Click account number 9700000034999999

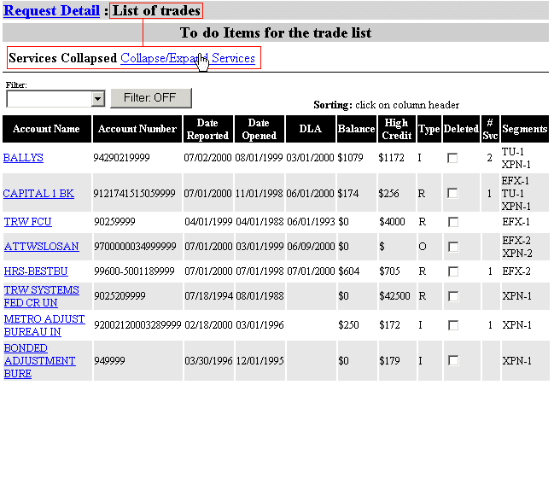(135, 247)
